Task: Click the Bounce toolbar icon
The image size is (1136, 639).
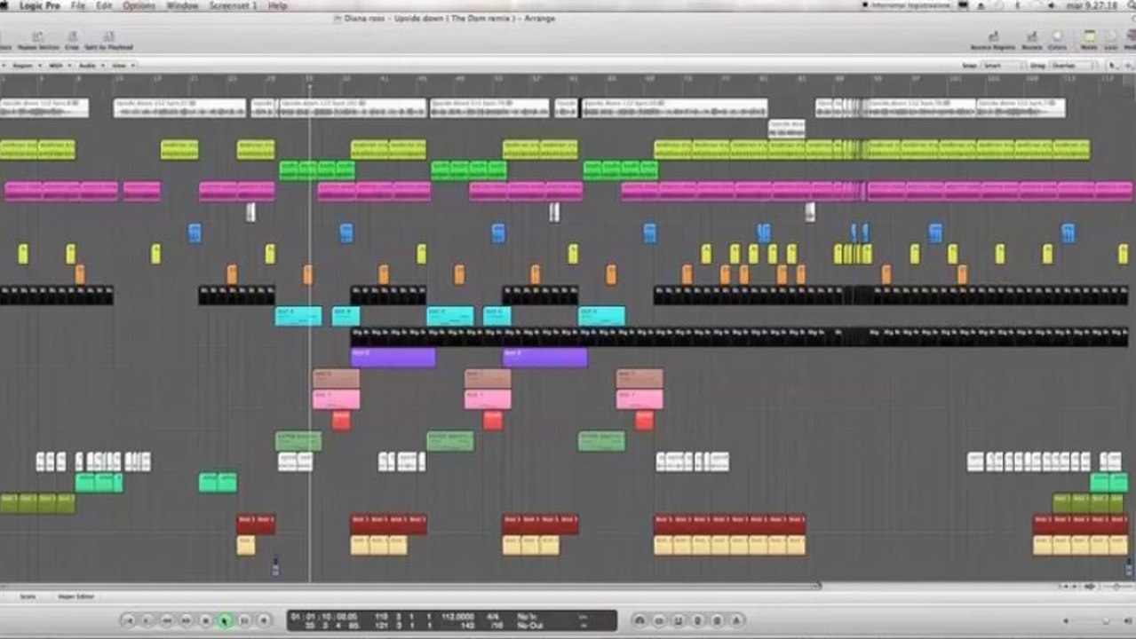Action: click(x=1032, y=38)
